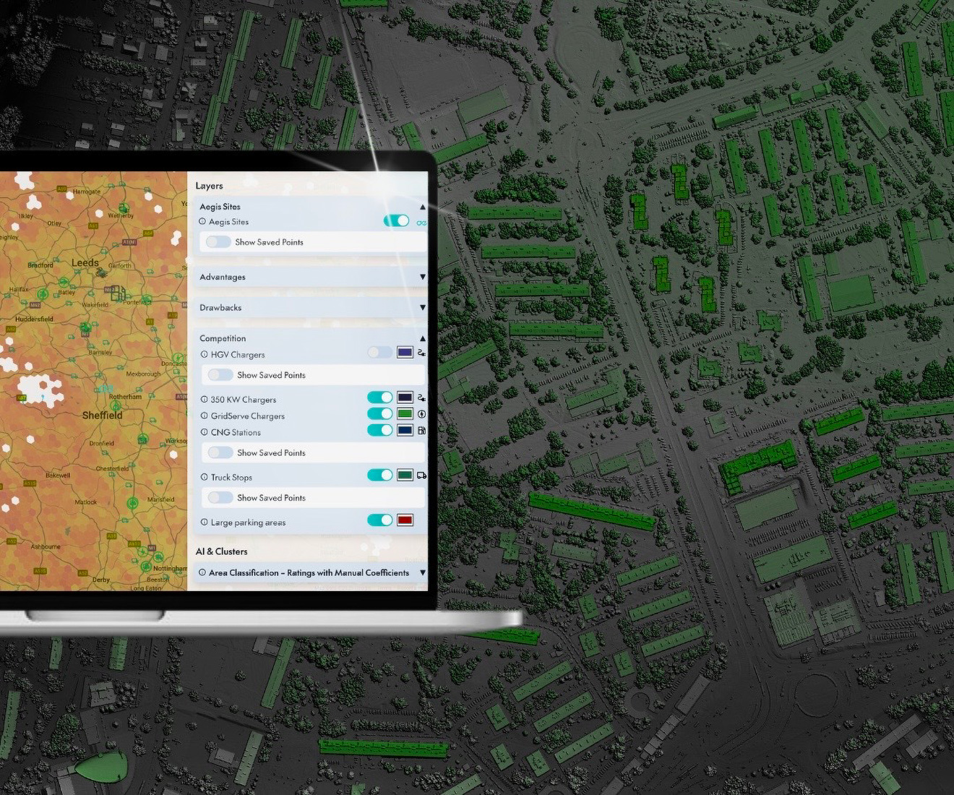
Task: Enable Show Saved Points under HGV Chargers
Action: click(x=220, y=375)
